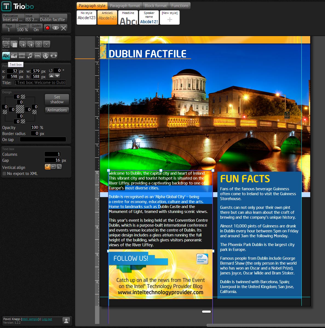The height and width of the screenshot is (328, 325).
Task: Turn off the Guides
Action: (x=36, y=27)
